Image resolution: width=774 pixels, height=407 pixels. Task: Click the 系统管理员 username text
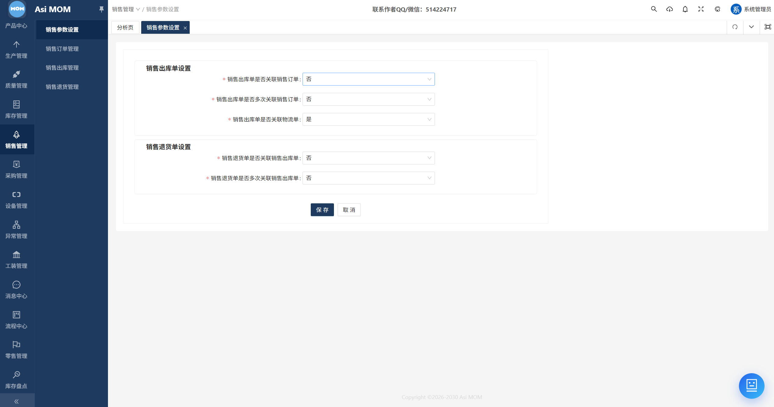click(758, 9)
